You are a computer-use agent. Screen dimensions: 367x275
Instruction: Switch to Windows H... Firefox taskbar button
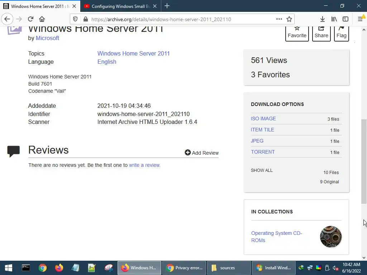[x=139, y=268]
